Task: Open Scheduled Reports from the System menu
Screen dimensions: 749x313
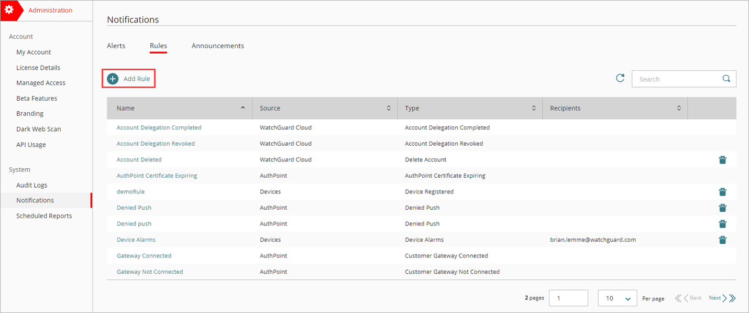Action: (44, 215)
